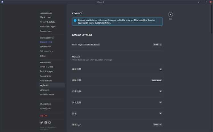The width and height of the screenshot is (213, 132).
Task: Click the 釘選訊息 keybind row label
Action: [x=76, y=91]
